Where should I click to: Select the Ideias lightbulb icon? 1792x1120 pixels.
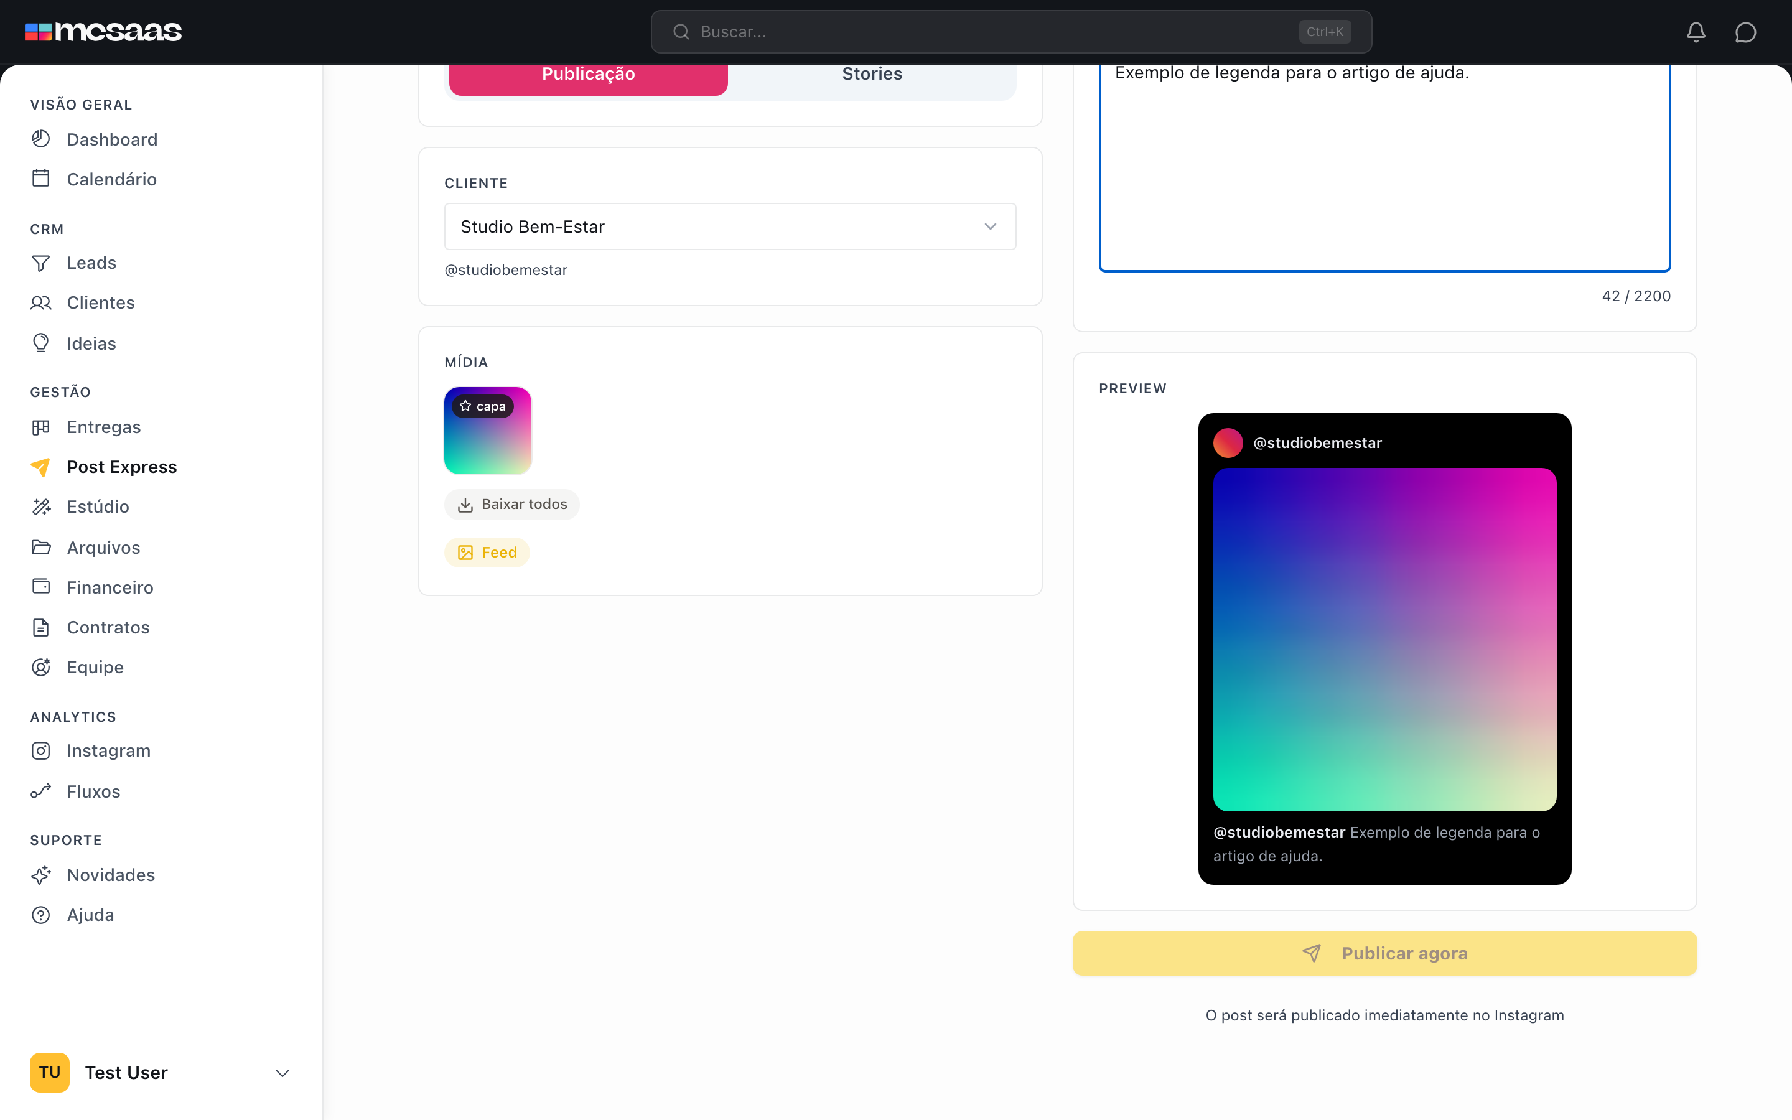(x=40, y=343)
